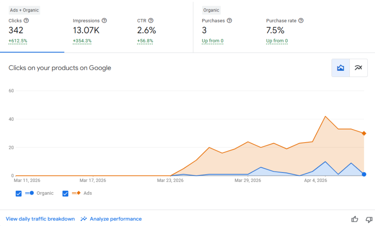Show help for Purchases metric
Viewport: 375px width, 226px height.
229,21
